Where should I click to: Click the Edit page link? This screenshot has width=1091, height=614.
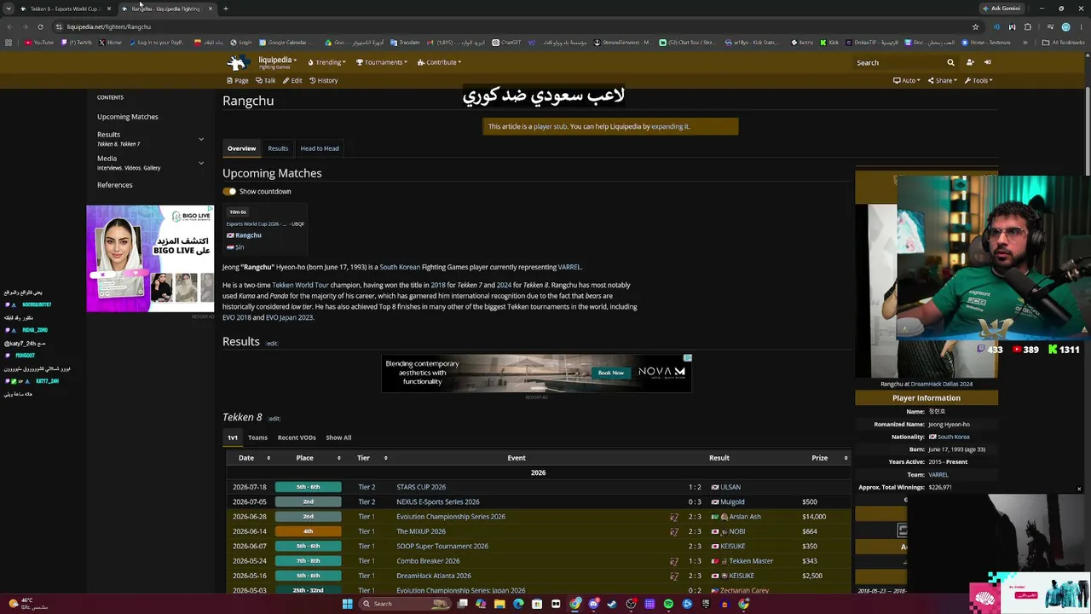click(292, 80)
